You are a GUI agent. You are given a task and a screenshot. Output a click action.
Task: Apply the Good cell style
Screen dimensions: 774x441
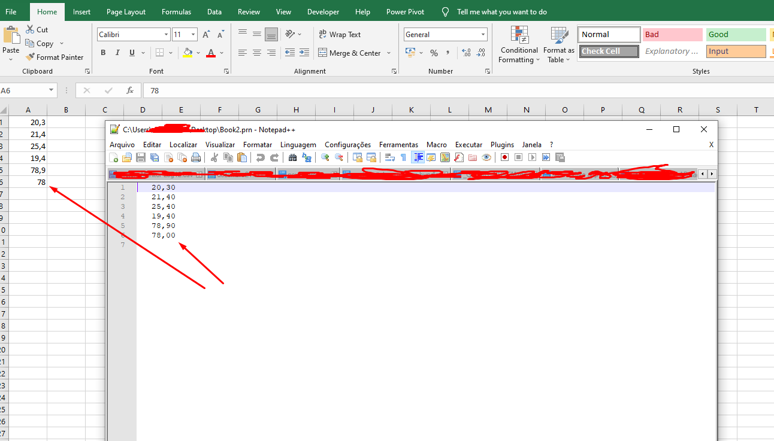(736, 34)
